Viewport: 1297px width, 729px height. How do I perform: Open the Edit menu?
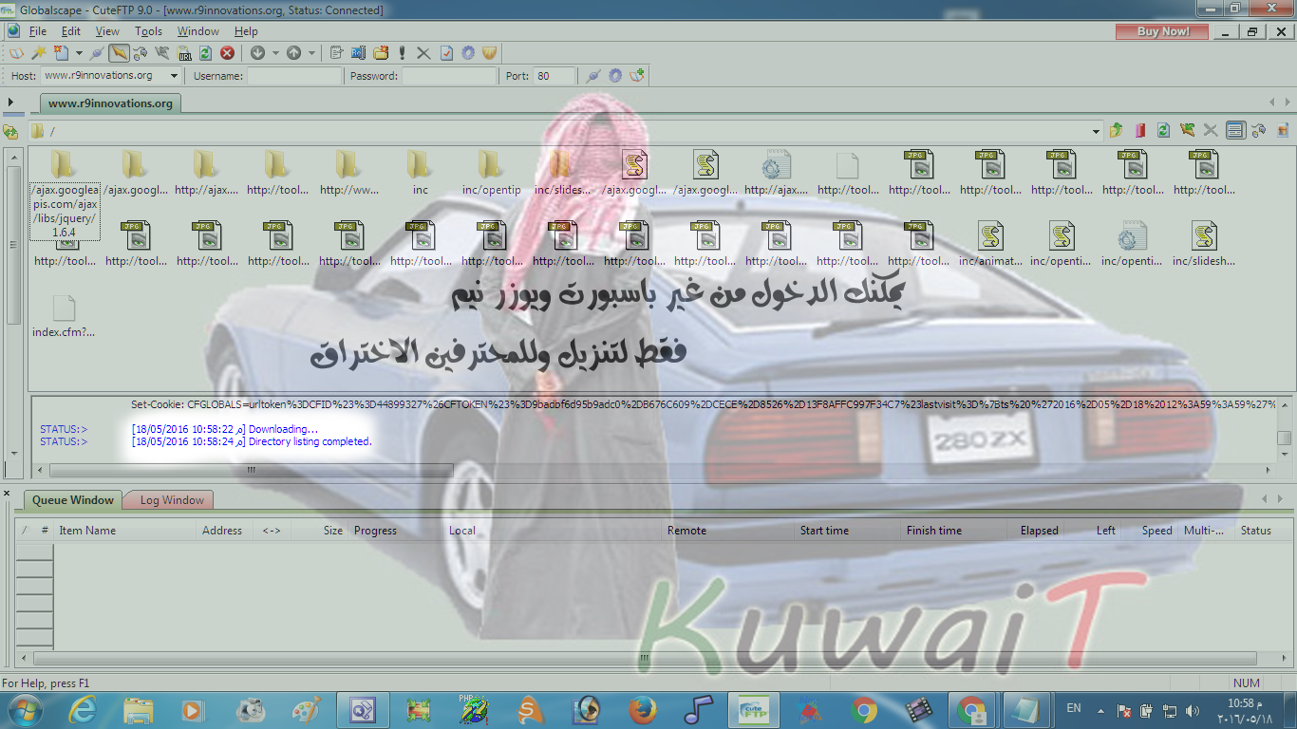[71, 31]
